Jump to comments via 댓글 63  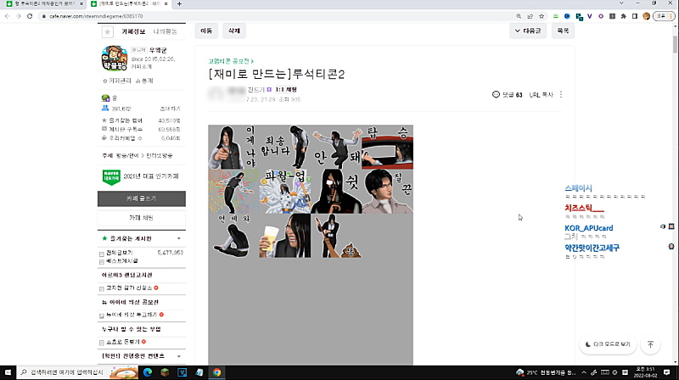pyautogui.click(x=507, y=95)
